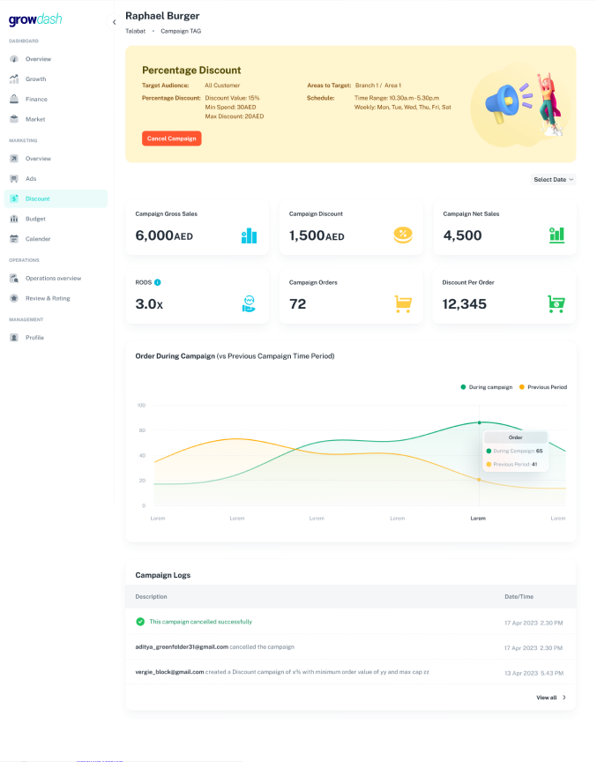Select the Budget menu item
The height and width of the screenshot is (762, 597).
pos(35,219)
